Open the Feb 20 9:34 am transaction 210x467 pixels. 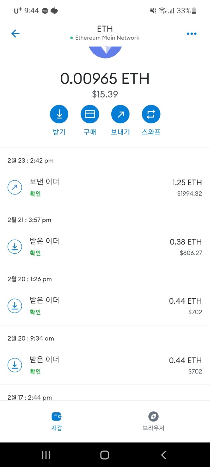click(105, 365)
